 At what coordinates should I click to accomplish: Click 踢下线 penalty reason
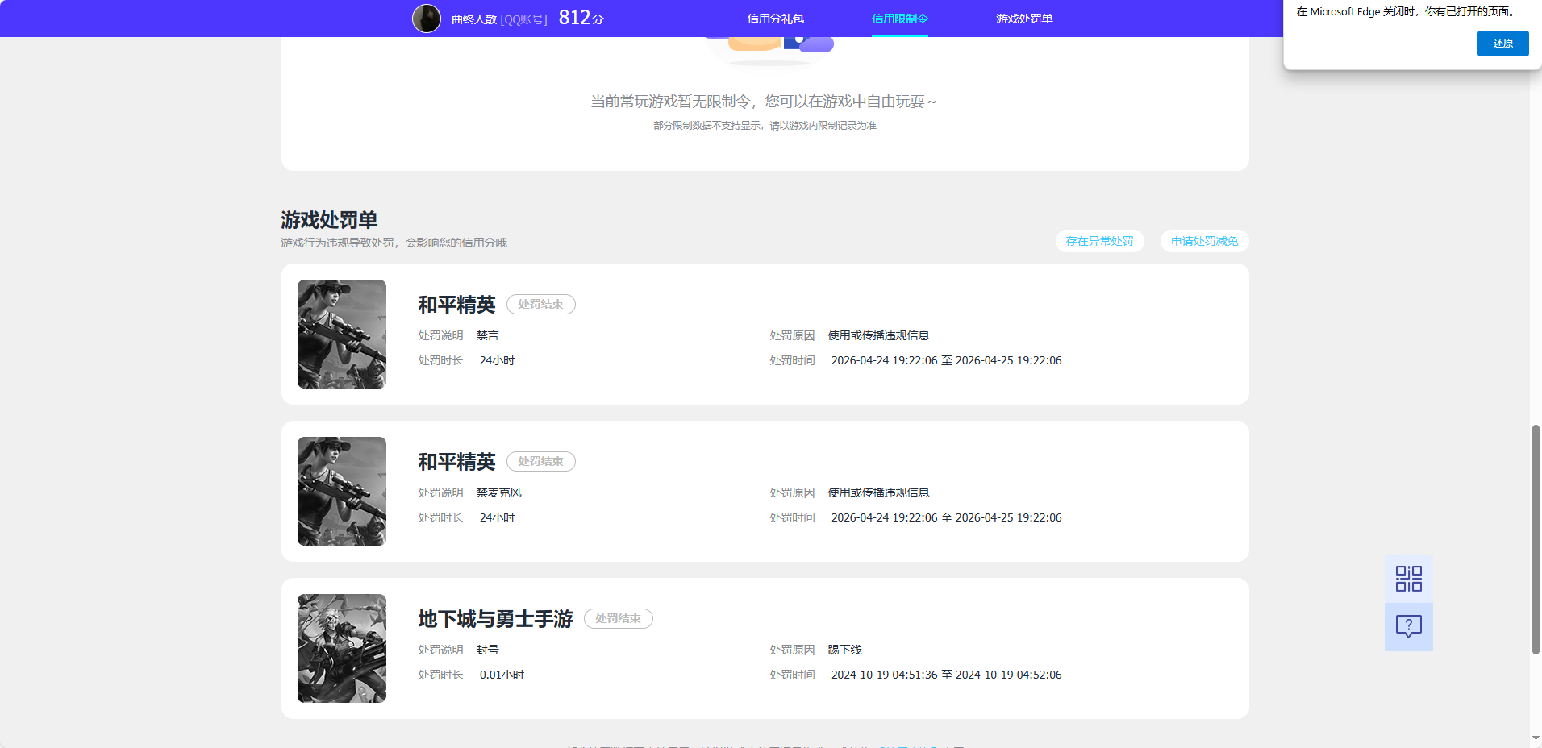pyautogui.click(x=844, y=650)
